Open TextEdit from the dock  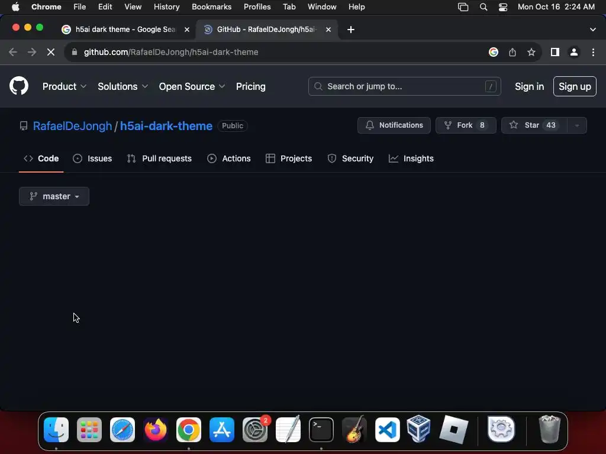[x=288, y=430]
